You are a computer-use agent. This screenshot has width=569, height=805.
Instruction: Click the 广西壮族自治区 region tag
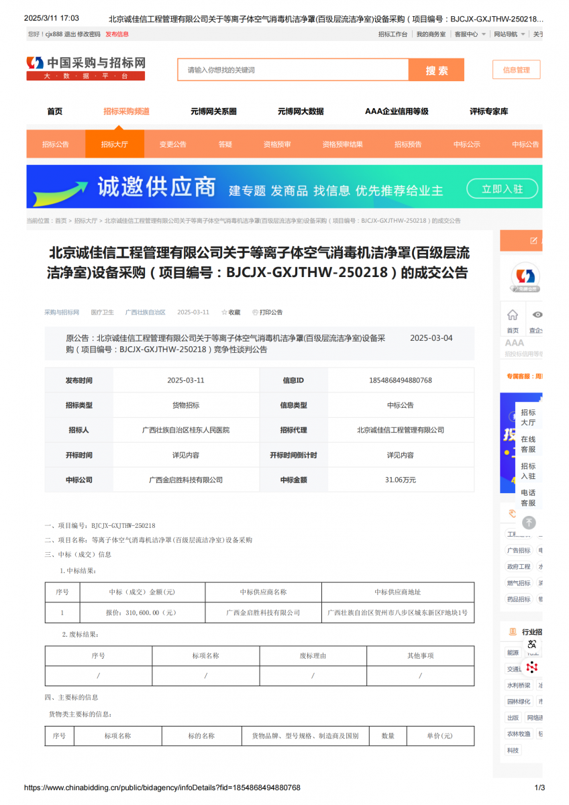(x=146, y=313)
